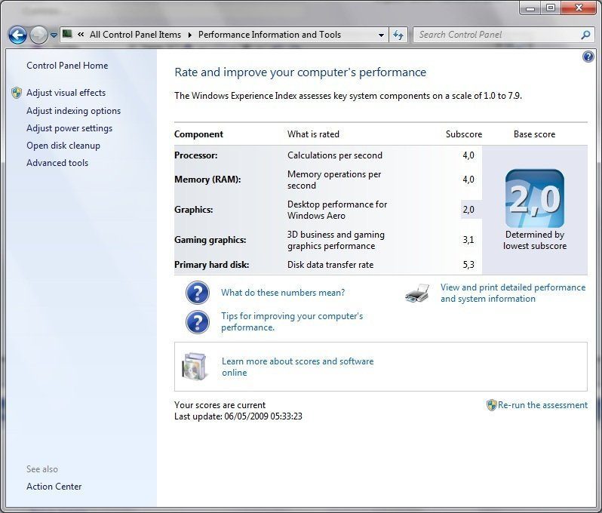Click the double chevron breadcrumb overflow
This screenshot has width=602, height=513.
click(81, 34)
